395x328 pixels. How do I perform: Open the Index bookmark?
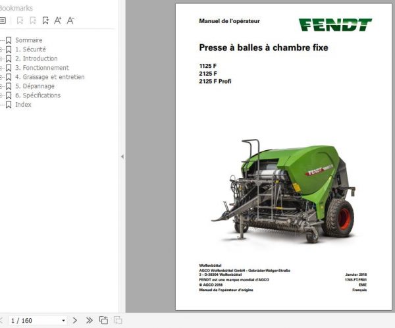coord(23,105)
